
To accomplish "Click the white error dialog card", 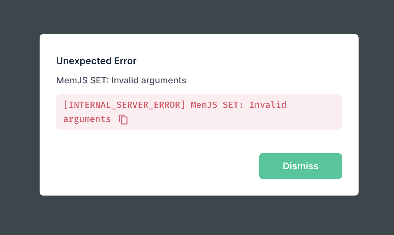I will (199, 141).
